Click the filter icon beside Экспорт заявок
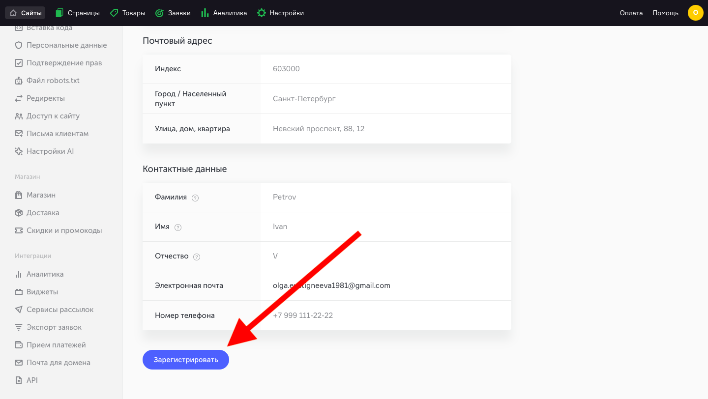The width and height of the screenshot is (708, 399). [19, 327]
